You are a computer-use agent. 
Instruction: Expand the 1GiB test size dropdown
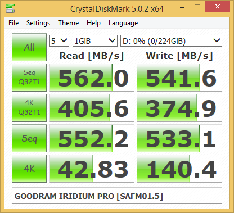click(95, 40)
